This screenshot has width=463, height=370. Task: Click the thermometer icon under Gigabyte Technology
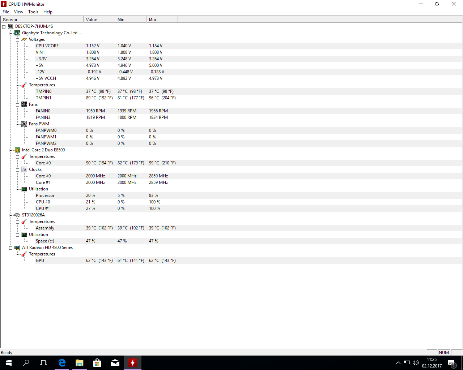click(x=24, y=85)
